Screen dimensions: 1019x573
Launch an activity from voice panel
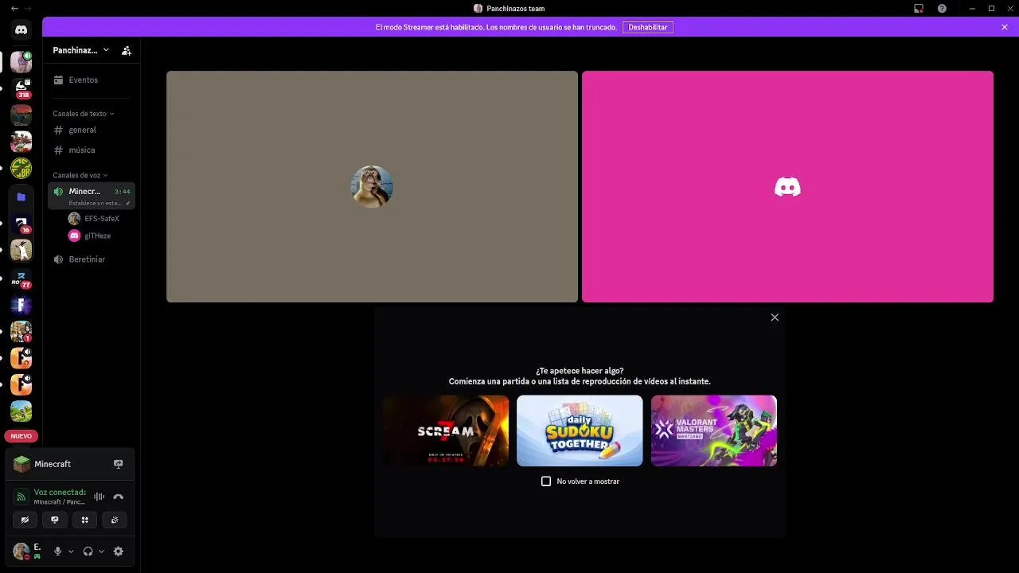[x=84, y=520]
